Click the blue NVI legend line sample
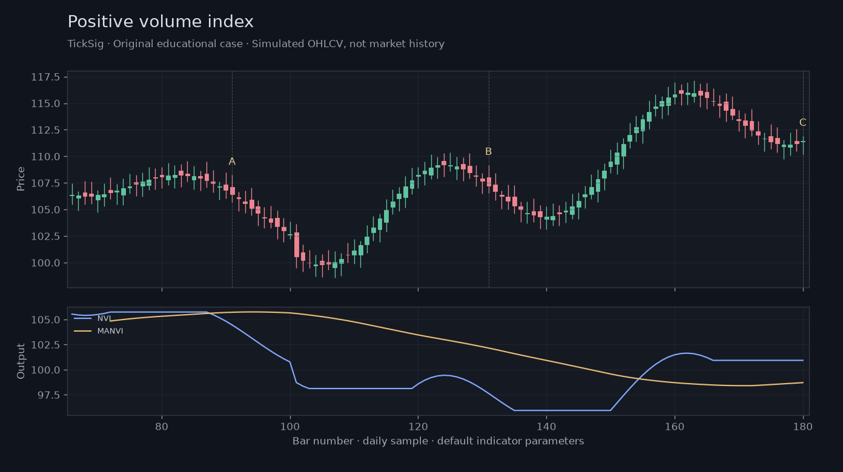The width and height of the screenshot is (843, 472). click(x=82, y=318)
